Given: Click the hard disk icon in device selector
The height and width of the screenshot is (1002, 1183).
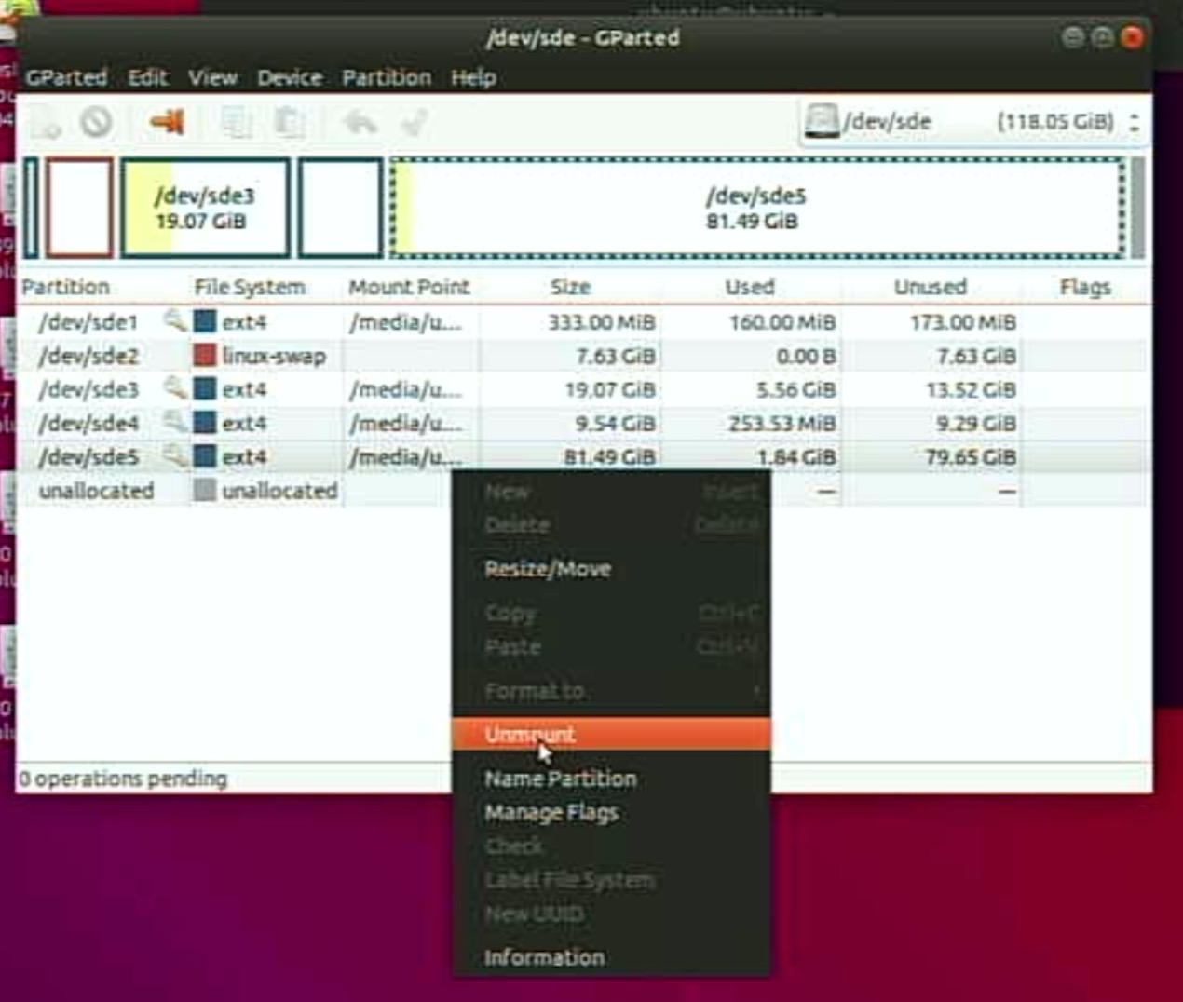Looking at the screenshot, I should [822, 122].
